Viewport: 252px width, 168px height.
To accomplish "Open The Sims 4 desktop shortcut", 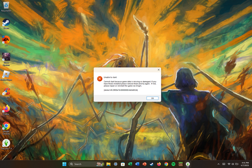I will [x=6, y=143].
